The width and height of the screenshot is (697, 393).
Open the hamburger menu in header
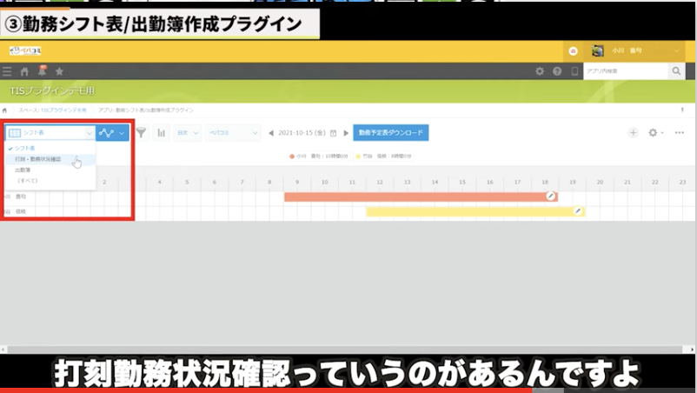[x=8, y=71]
